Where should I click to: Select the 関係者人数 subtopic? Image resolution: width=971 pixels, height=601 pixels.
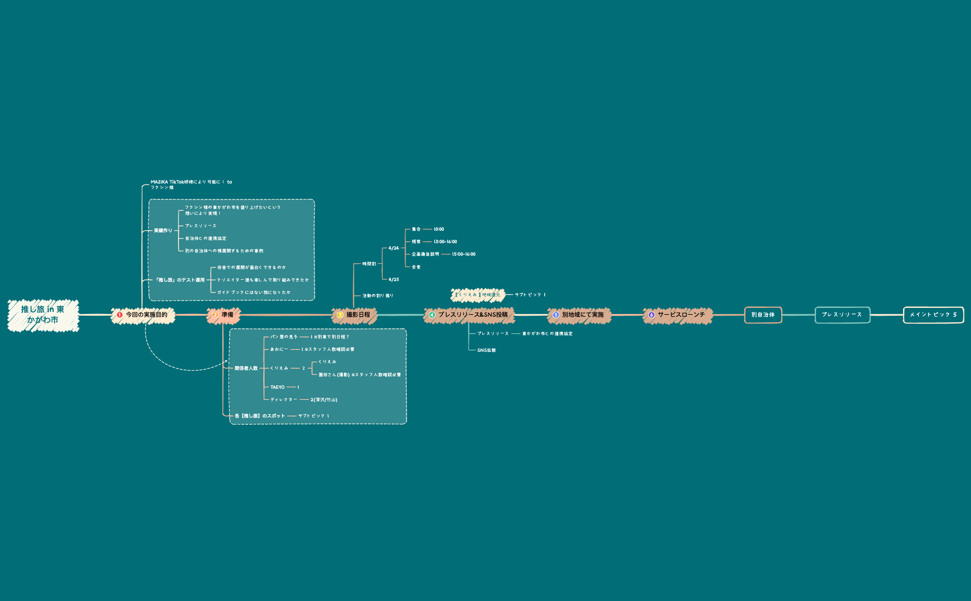pyautogui.click(x=246, y=368)
